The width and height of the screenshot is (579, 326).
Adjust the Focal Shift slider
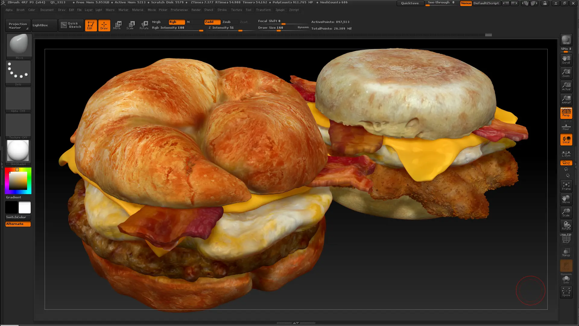coord(283,21)
